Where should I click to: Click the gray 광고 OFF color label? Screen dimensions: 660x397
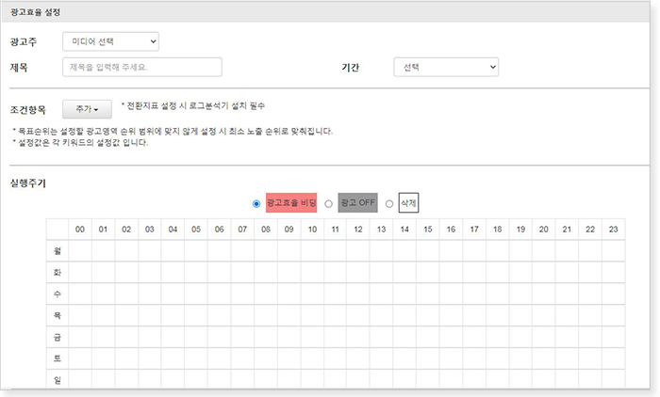click(x=357, y=203)
